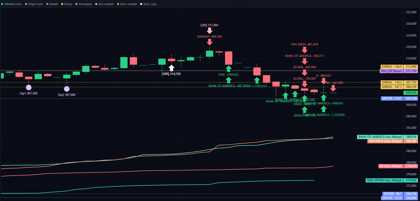Click the white GİRİŞ entry arrow
Image resolution: width=420 pixels, height=201 pixels.
[x=171, y=67]
